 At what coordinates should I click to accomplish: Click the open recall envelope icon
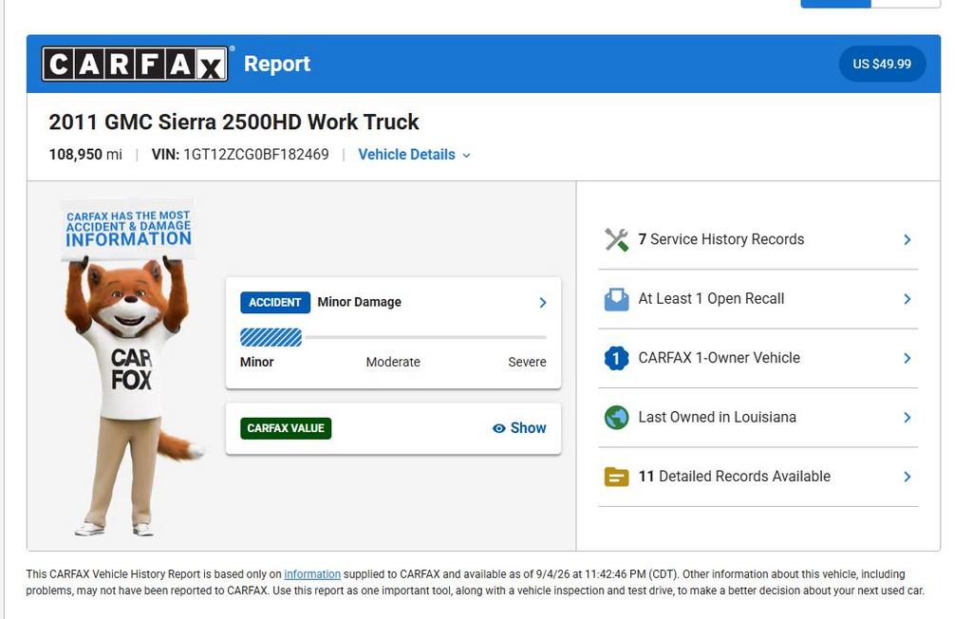click(616, 299)
